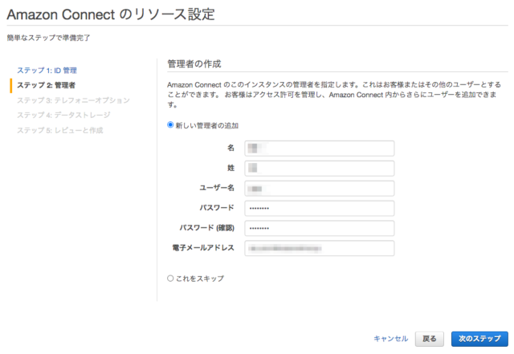The height and width of the screenshot is (354, 514).
Task: Select the これをスキップ radio option
Action: [170, 279]
